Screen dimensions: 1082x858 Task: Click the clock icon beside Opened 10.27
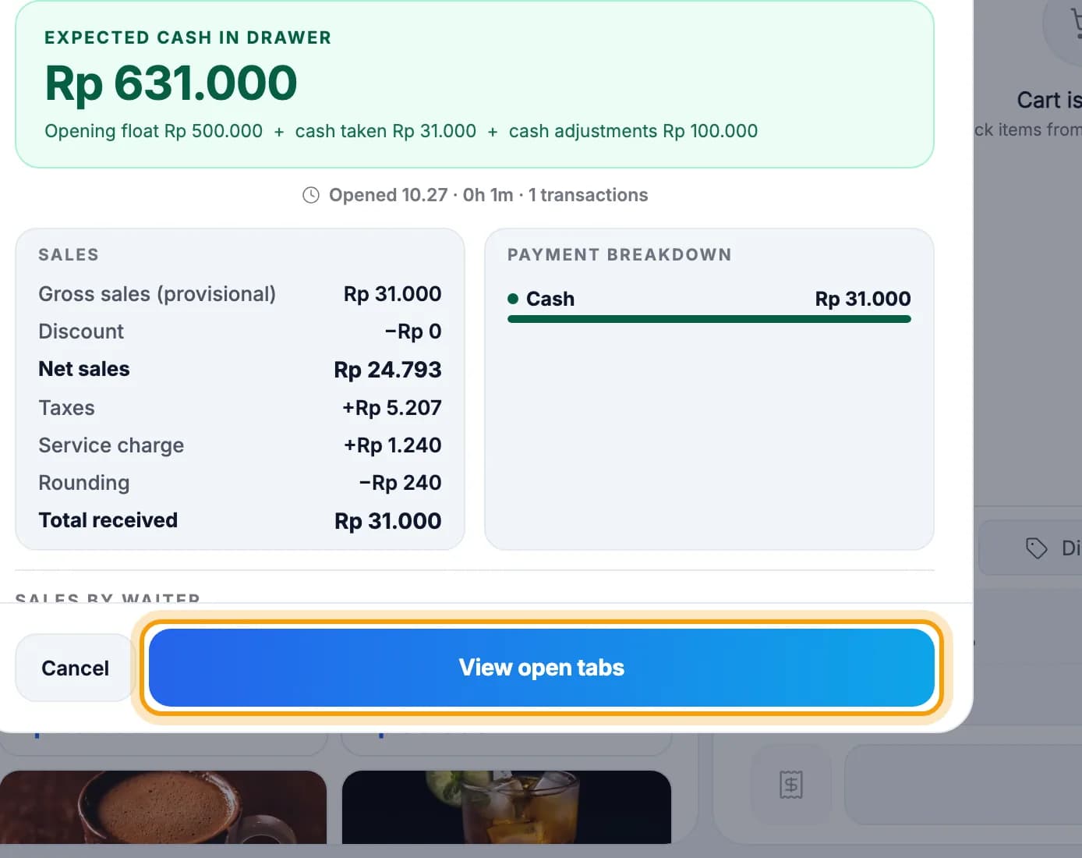[311, 195]
